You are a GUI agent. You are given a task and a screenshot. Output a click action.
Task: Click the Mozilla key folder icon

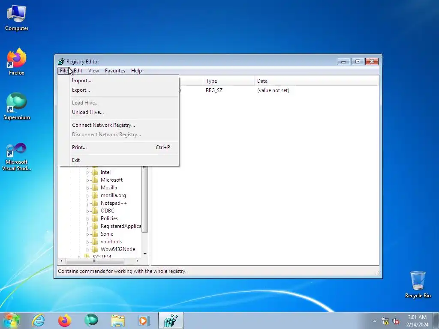pos(95,188)
